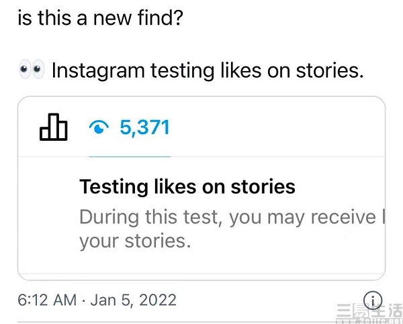
Task: Open the 'Testing likes on stories' heading
Action: 187,186
